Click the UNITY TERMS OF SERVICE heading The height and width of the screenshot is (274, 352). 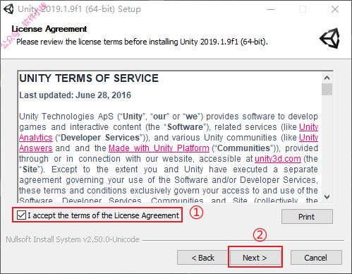pos(89,78)
